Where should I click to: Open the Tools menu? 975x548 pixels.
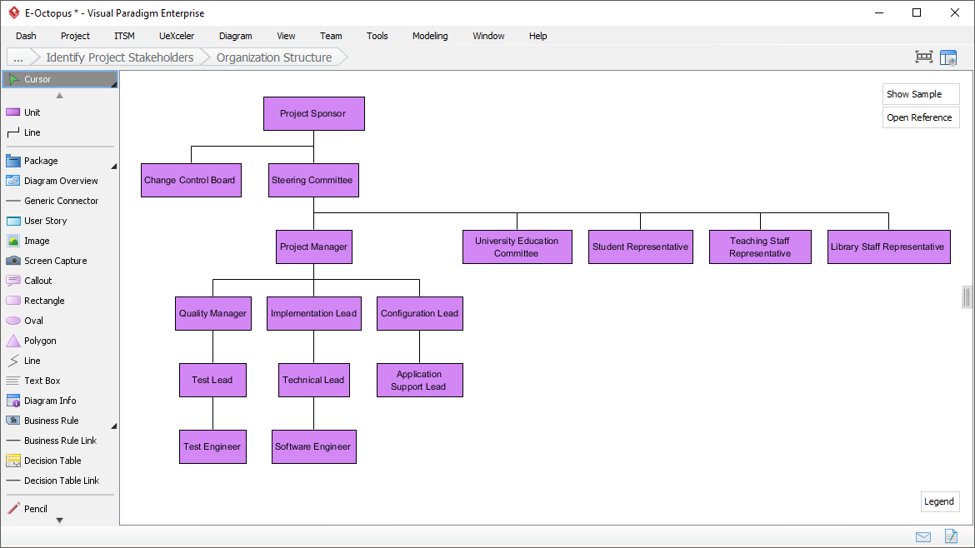(x=377, y=36)
